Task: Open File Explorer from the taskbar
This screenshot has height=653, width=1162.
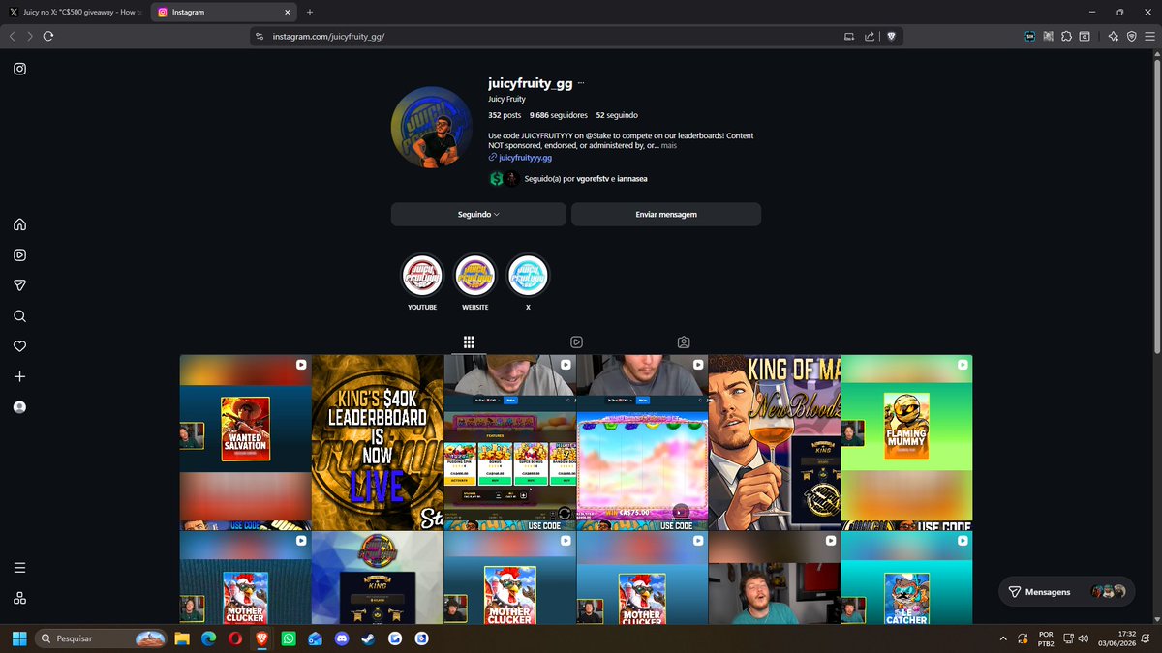Action: pyautogui.click(x=182, y=639)
